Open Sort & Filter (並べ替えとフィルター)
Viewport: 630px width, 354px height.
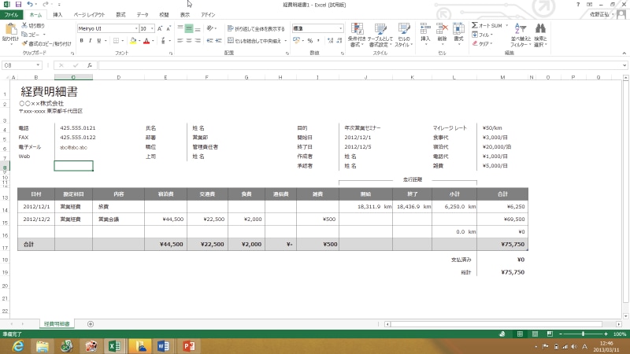point(521,35)
